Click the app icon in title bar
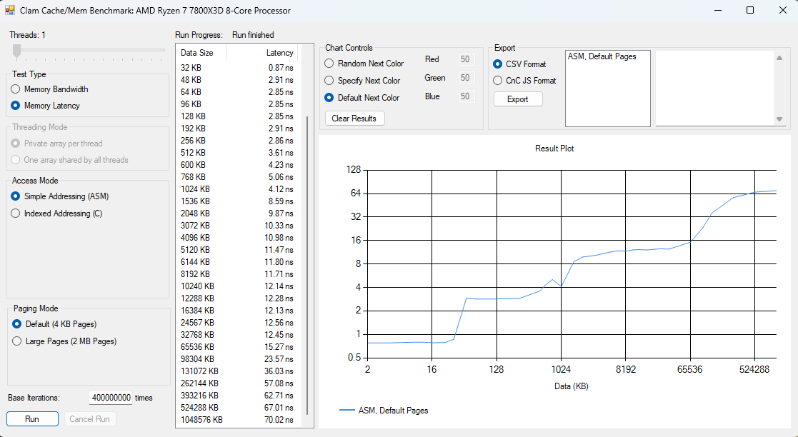This screenshot has height=437, width=798. tap(9, 10)
